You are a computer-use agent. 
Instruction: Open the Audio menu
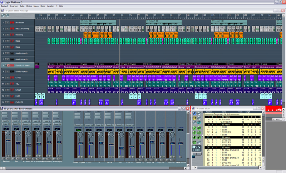[22, 6]
